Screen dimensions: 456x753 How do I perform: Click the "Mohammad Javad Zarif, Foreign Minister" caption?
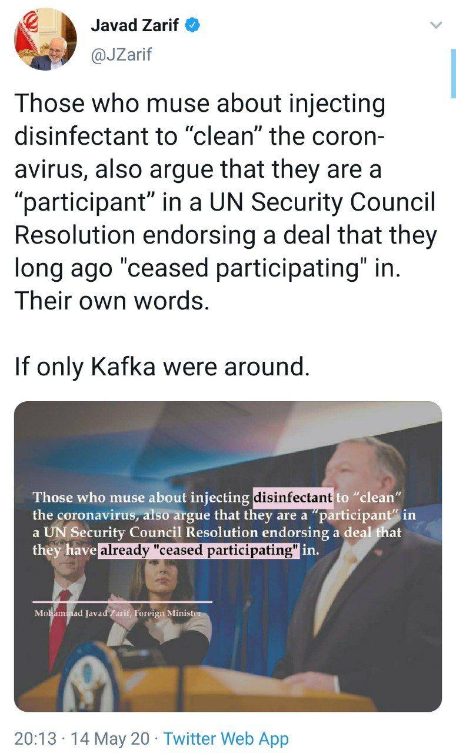coord(117,613)
